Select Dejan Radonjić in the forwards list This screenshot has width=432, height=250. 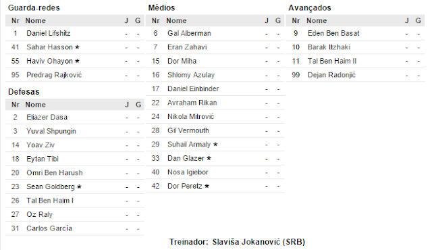coord(331,75)
